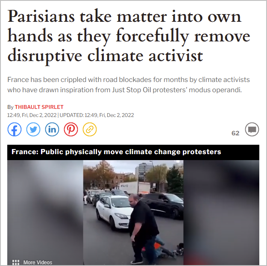Screen dimensions: 267x266
Task: Share article on Twitter
Action: coord(33,129)
